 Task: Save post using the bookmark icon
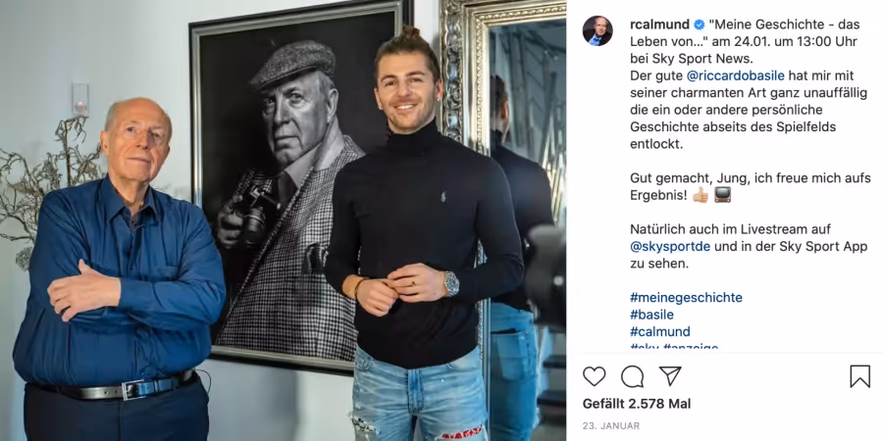click(x=859, y=376)
